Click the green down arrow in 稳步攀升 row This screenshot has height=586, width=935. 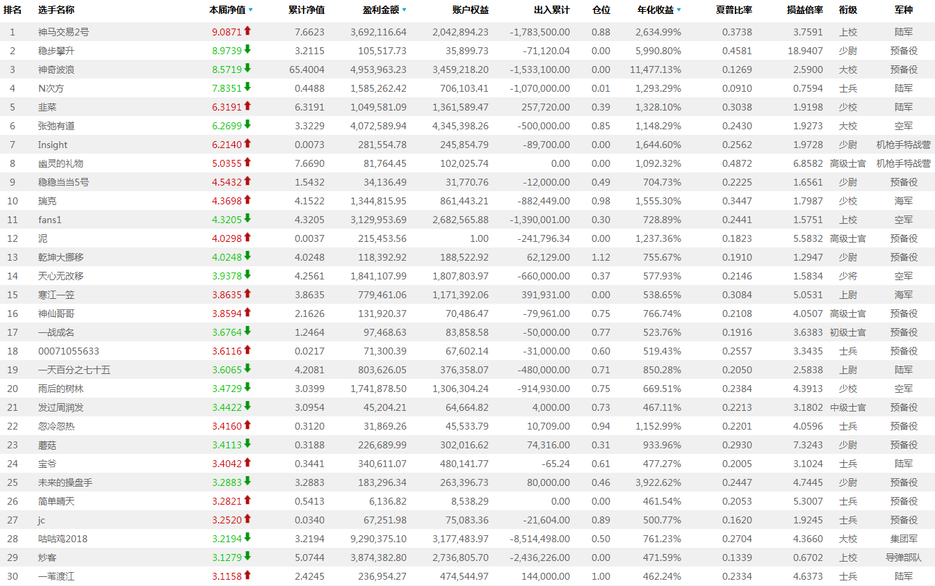click(x=247, y=49)
